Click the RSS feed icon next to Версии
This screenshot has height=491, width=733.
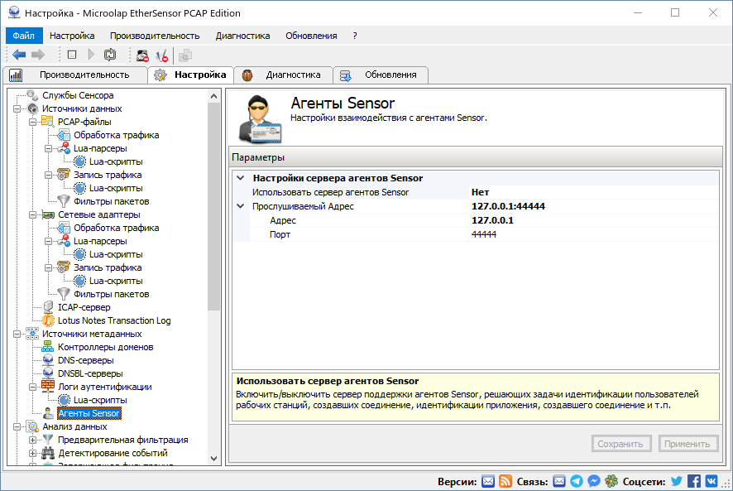coord(505,481)
